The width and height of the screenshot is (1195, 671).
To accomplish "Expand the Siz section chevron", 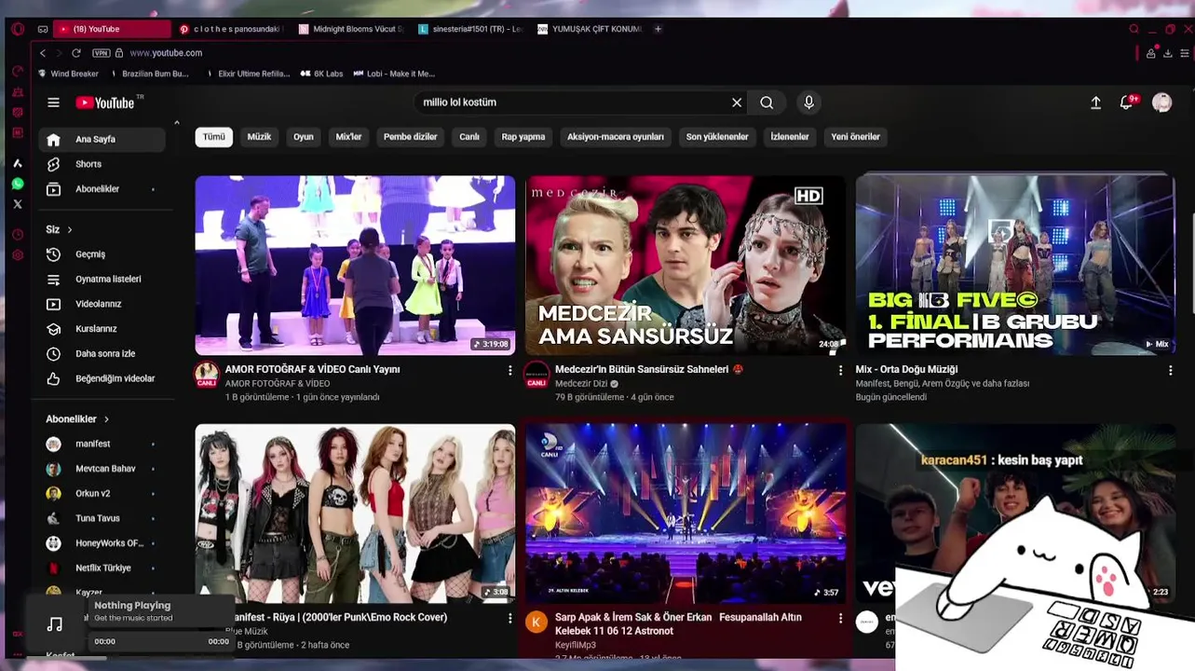I will (x=69, y=229).
